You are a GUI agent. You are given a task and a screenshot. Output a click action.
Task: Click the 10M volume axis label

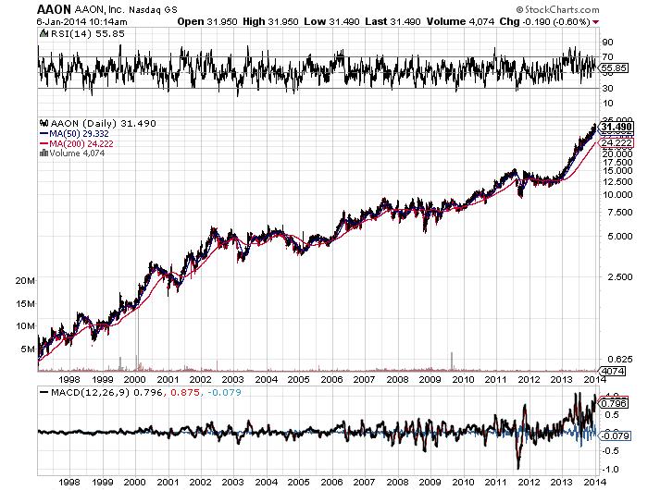coord(25,326)
